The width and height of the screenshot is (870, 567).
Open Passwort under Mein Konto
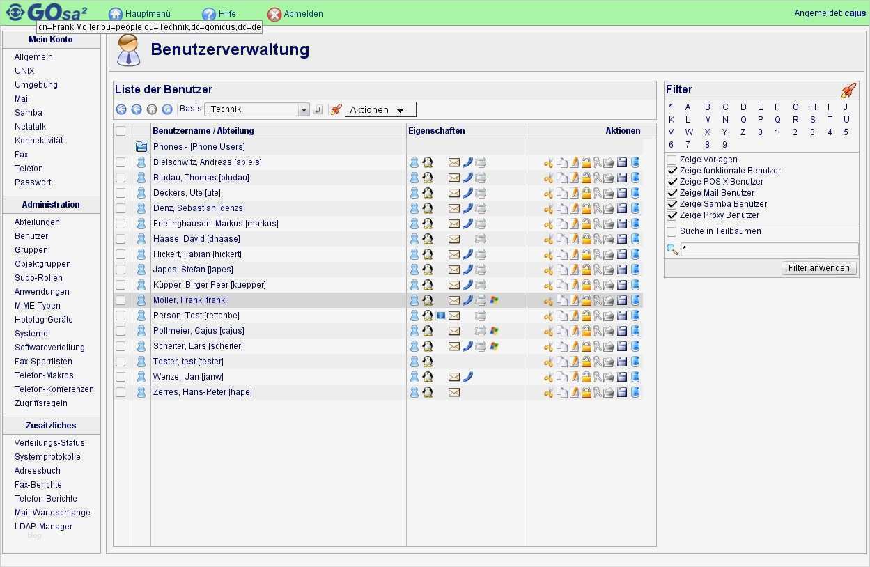pyautogui.click(x=33, y=182)
